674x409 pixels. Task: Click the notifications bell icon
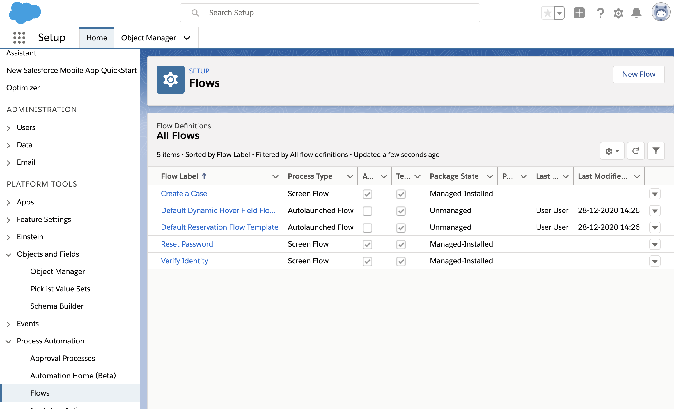click(636, 13)
